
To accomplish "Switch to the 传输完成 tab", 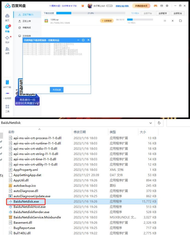I will tap(27, 28).
